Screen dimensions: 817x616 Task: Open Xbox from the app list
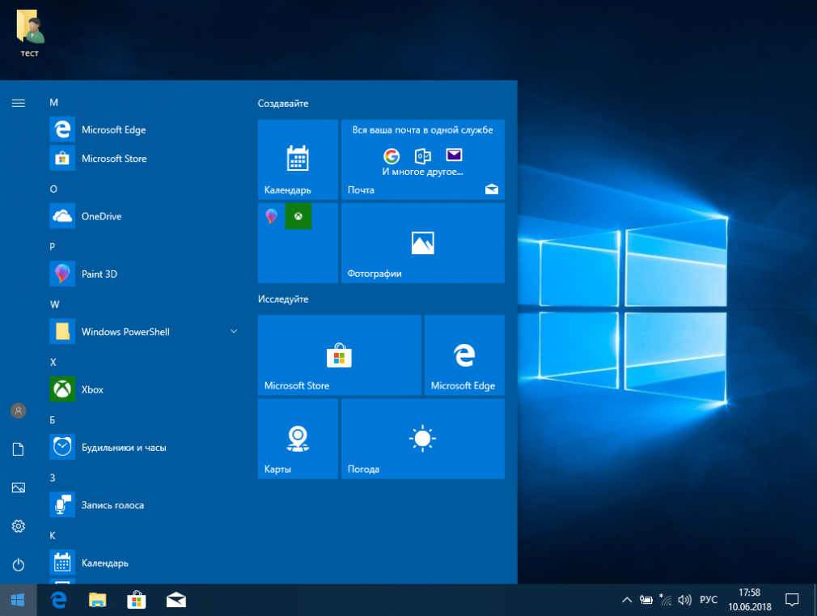pos(145,389)
